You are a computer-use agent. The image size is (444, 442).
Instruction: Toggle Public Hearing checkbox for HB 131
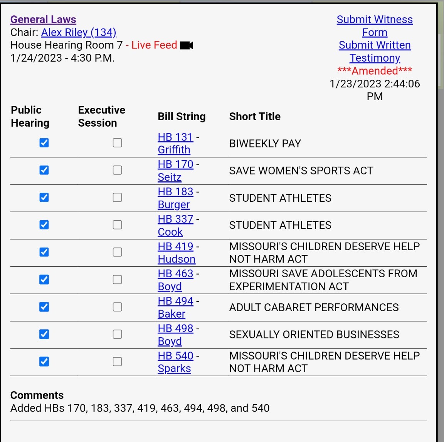tap(44, 143)
